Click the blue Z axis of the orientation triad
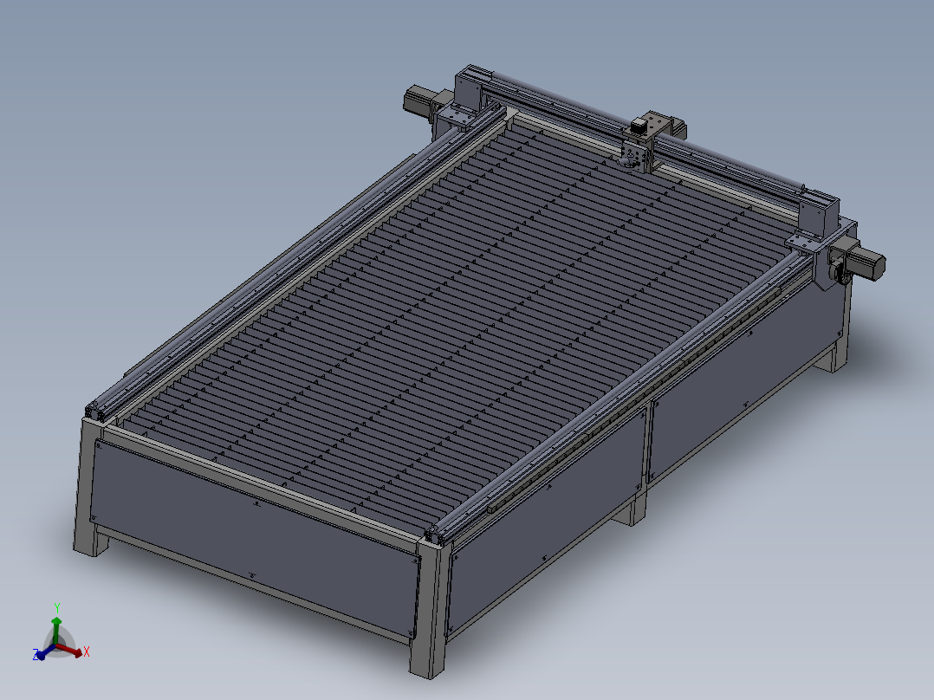Screen dimensions: 934x700 [44, 651]
